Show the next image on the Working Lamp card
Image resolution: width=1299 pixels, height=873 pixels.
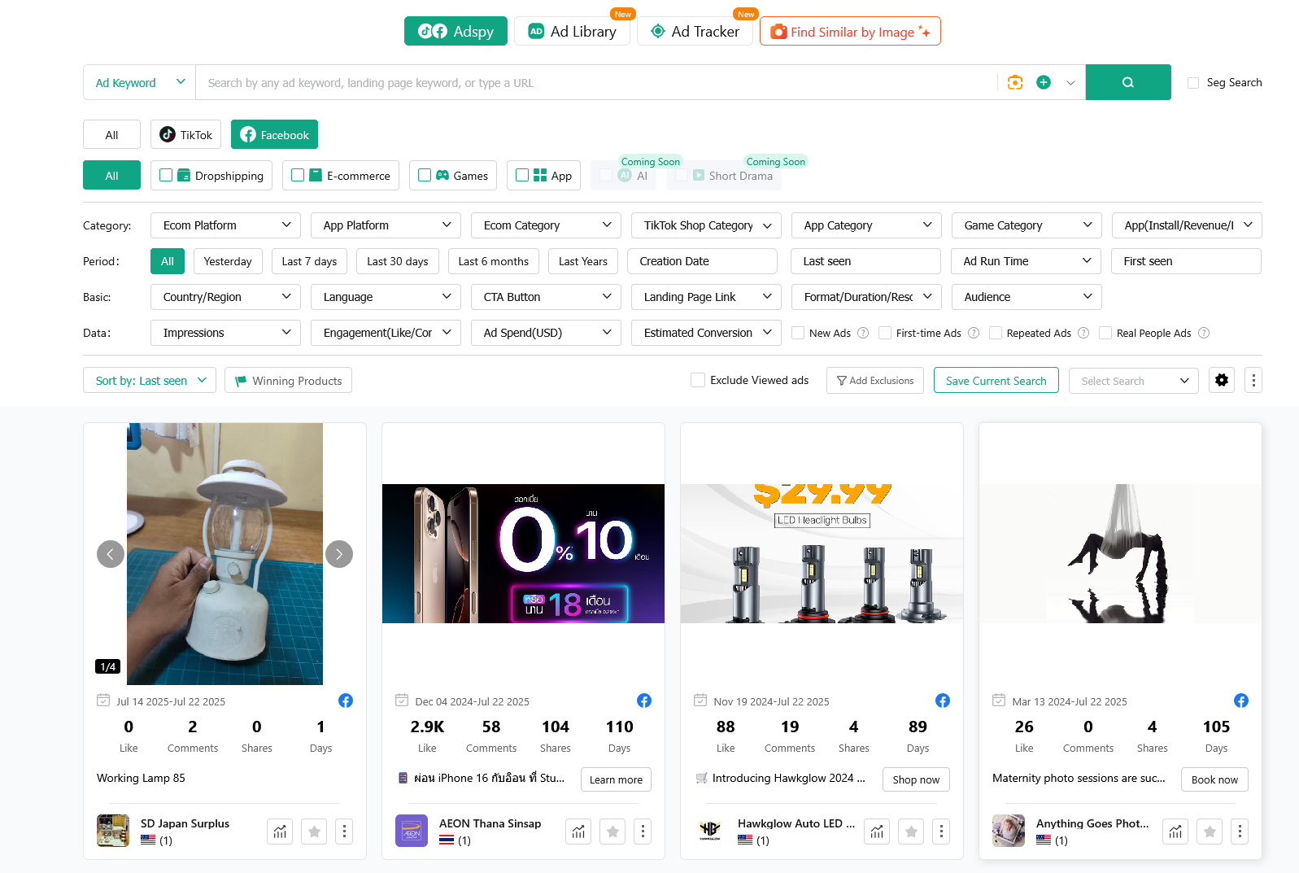(x=339, y=554)
